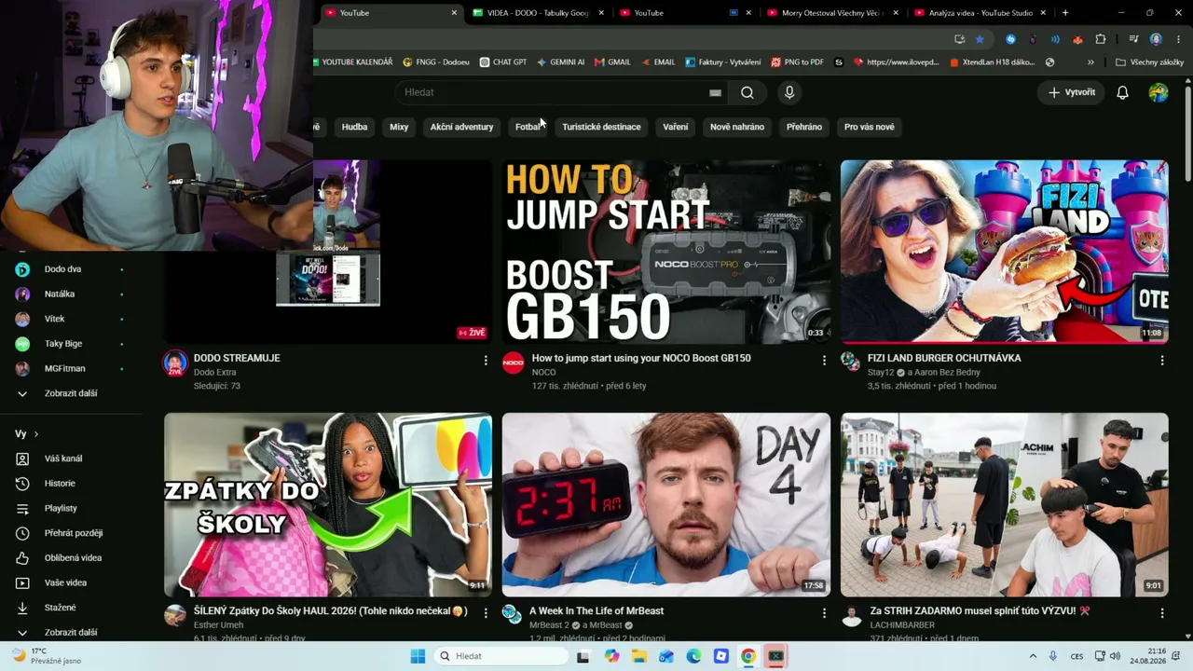The image size is (1193, 671).
Task: Open title A Week In The Life of MrBeast
Action: [x=596, y=611]
